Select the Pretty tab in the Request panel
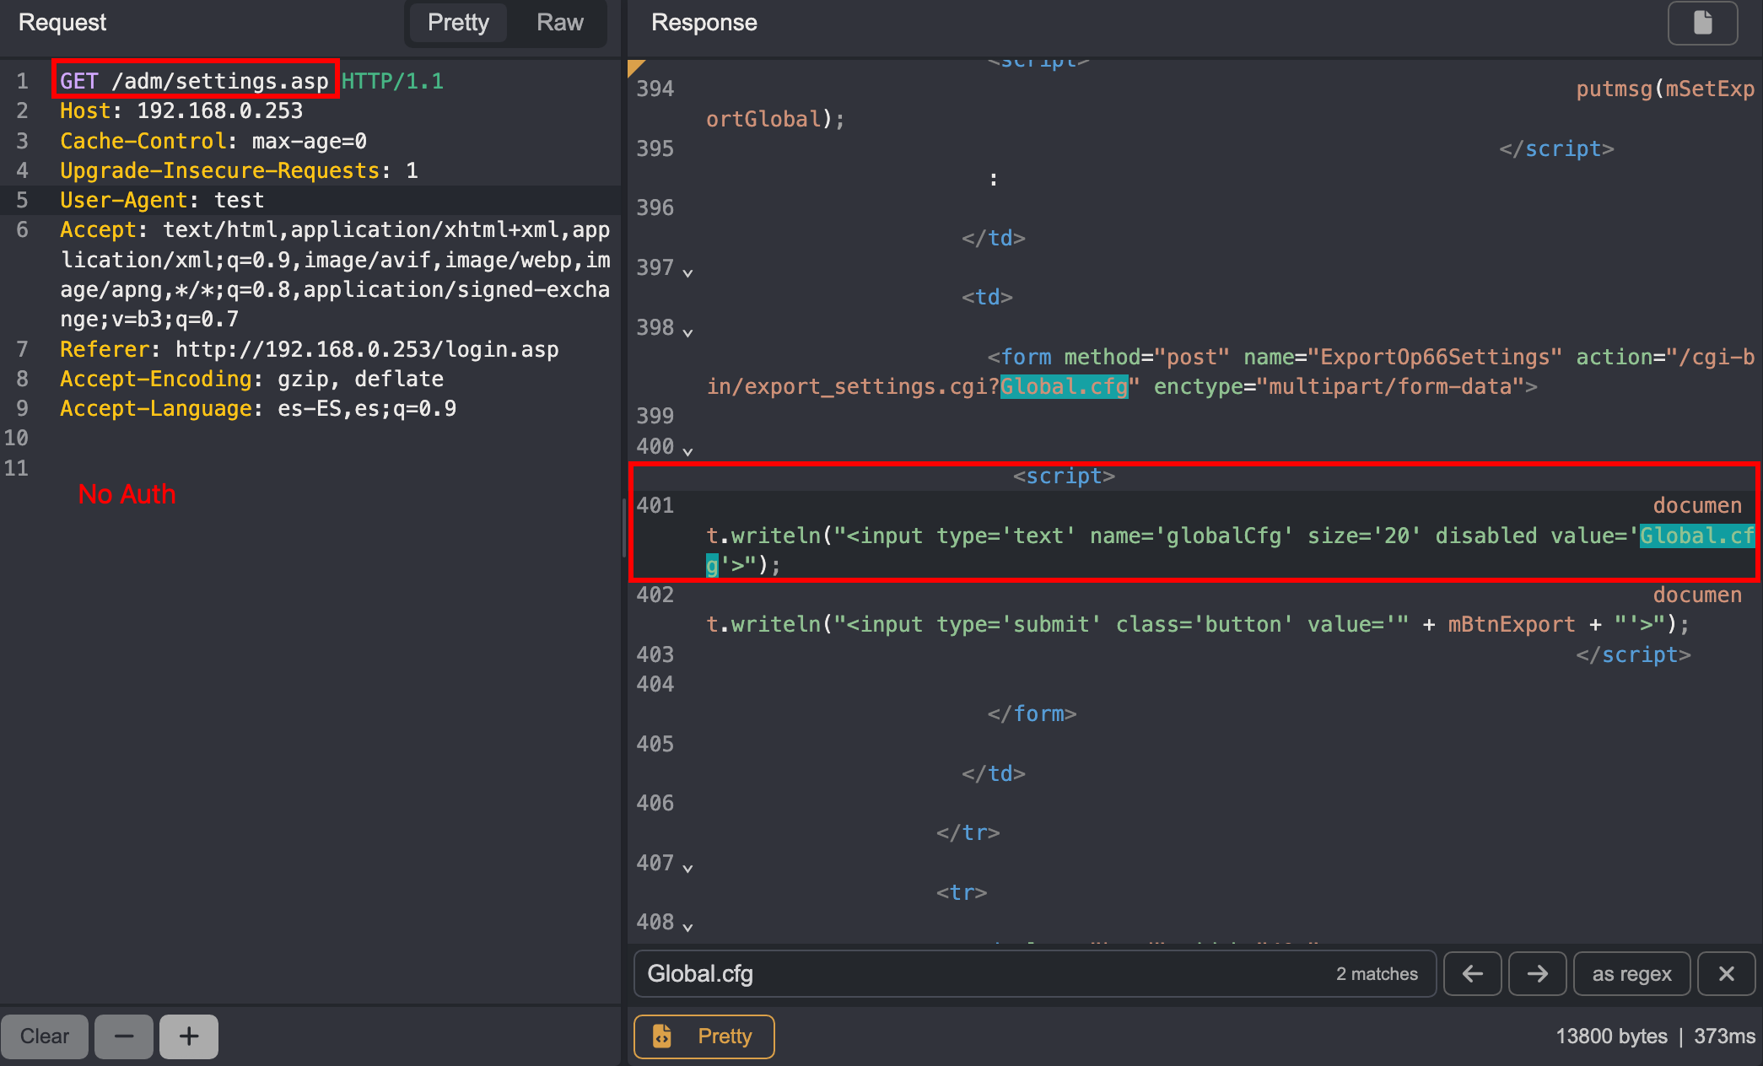Screen dimensions: 1763x1066 tap(457, 23)
